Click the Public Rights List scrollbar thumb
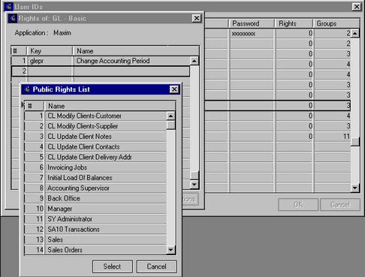The height and width of the screenshot is (277, 365). click(170, 125)
